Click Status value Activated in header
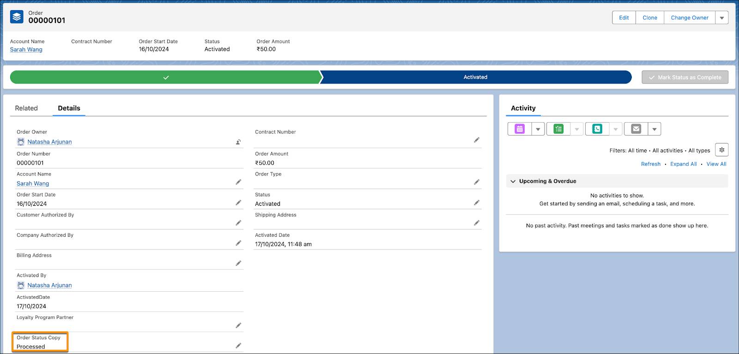The width and height of the screenshot is (739, 354). (217, 49)
